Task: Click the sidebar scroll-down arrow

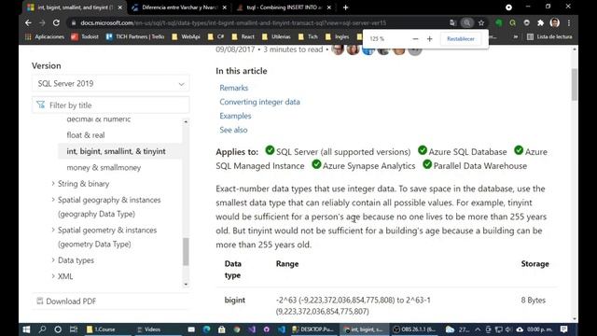Action: [x=186, y=284]
